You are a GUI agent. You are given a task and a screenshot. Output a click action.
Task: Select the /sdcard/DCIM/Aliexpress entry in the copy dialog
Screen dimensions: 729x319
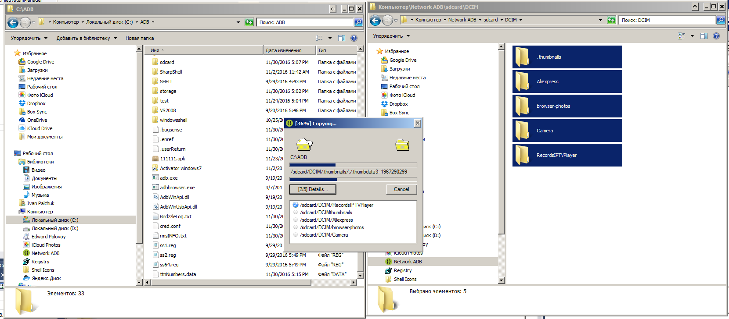coord(326,220)
